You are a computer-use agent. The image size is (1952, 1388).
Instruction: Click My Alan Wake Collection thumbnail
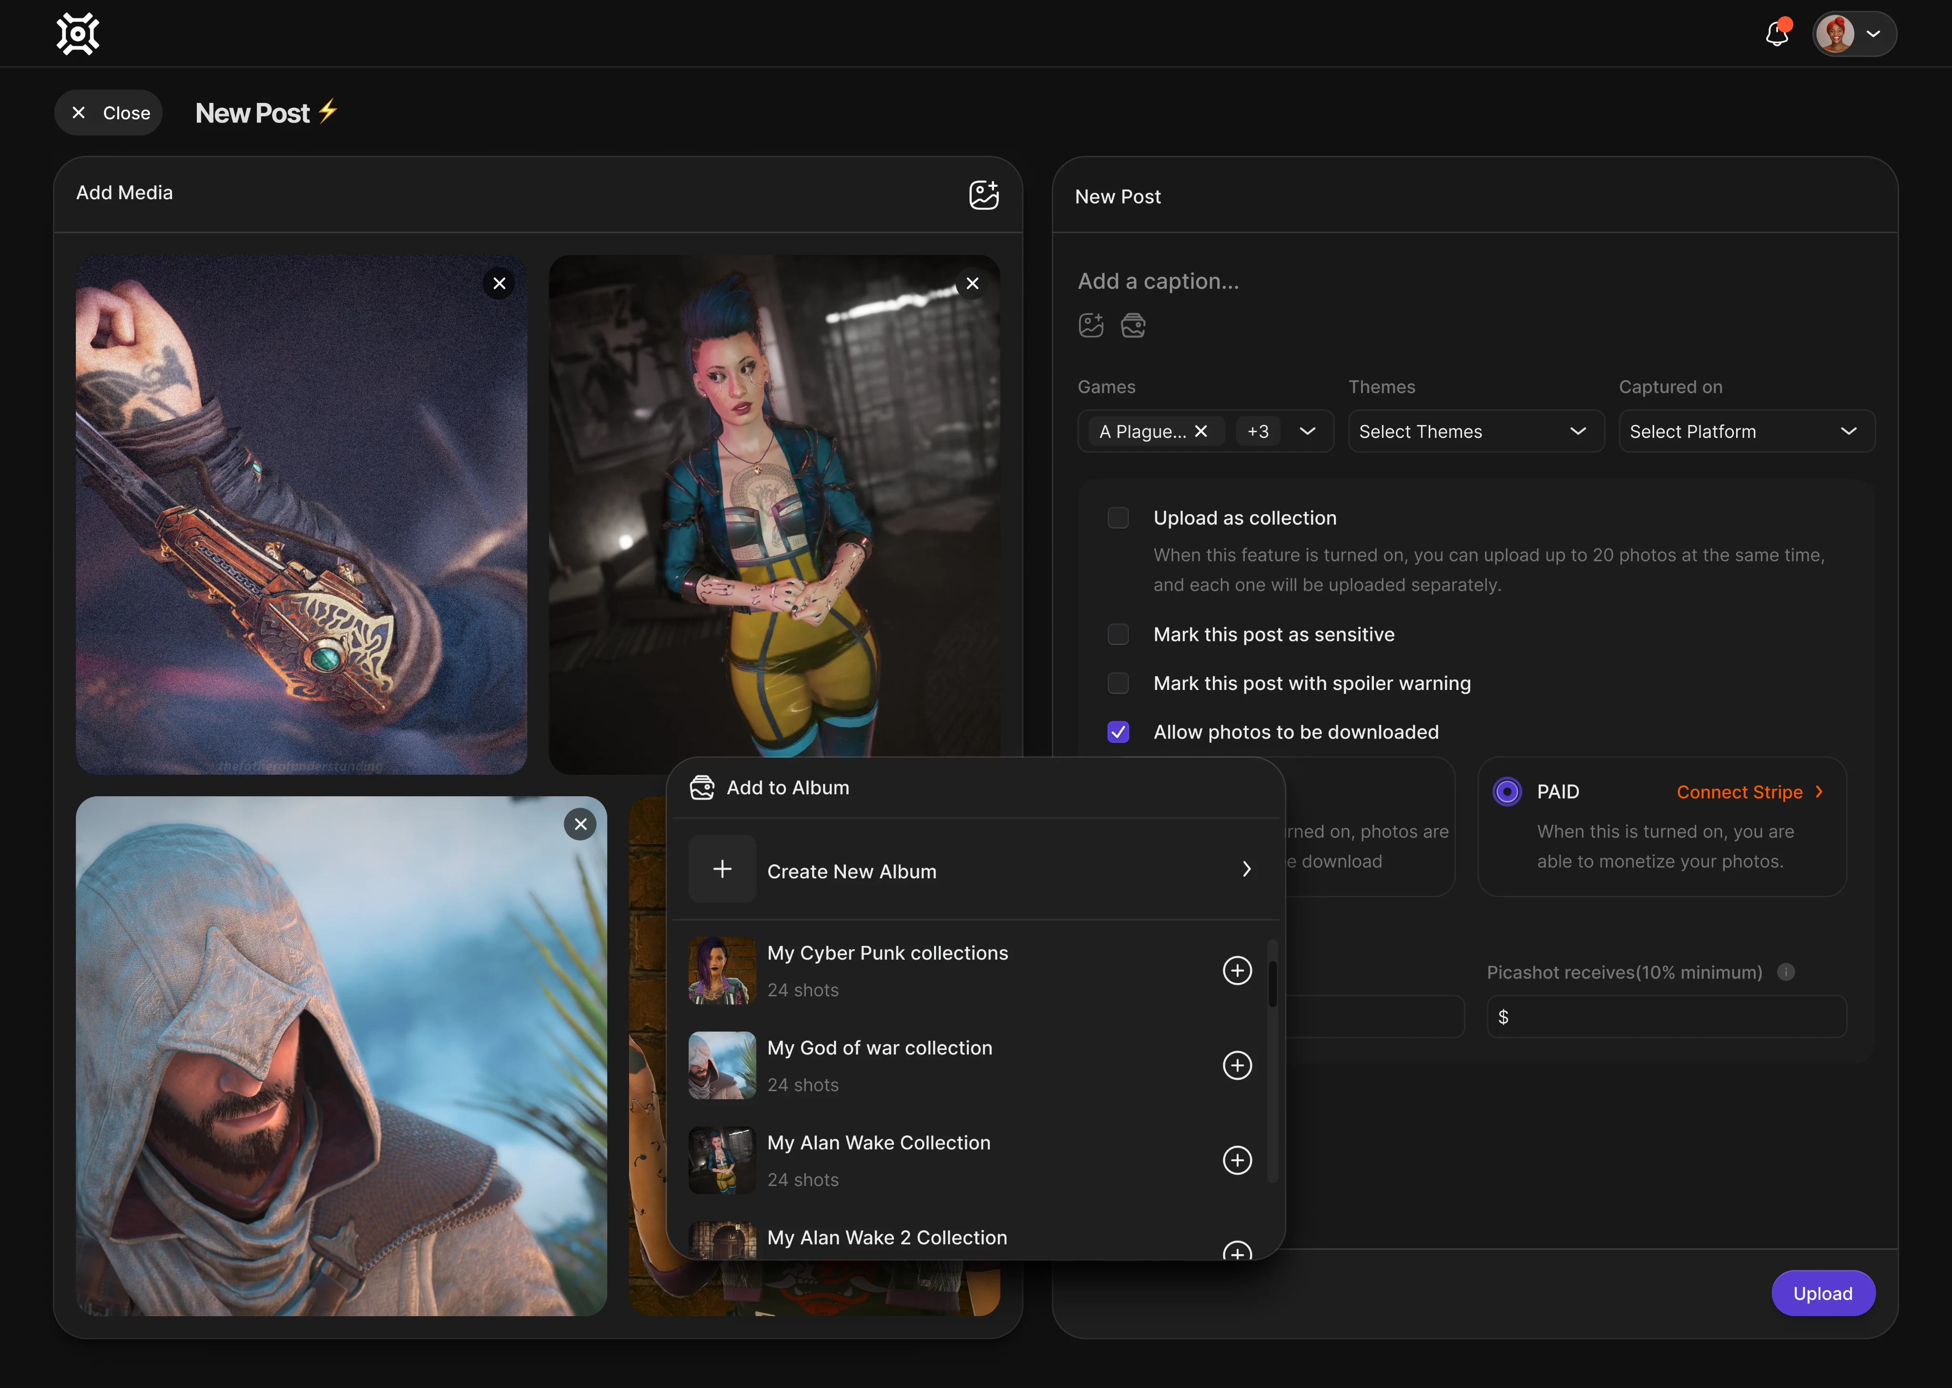click(x=722, y=1160)
